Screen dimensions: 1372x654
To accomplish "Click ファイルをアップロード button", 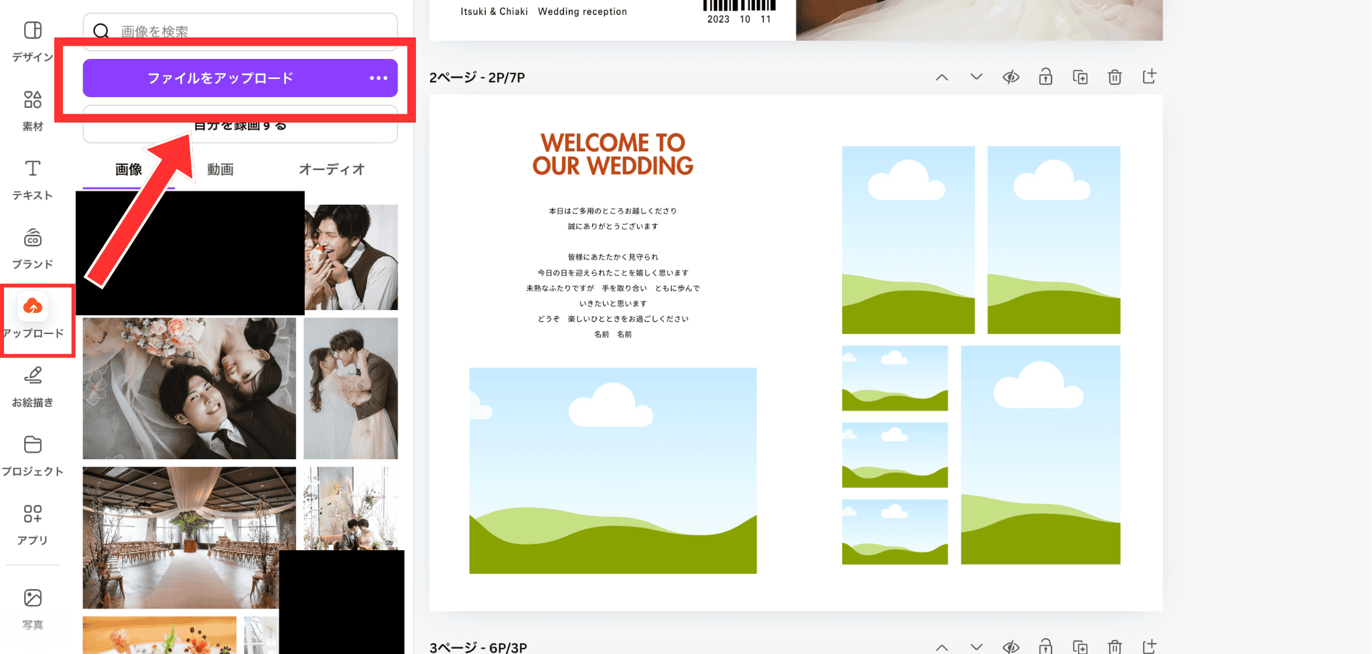I will click(x=220, y=78).
